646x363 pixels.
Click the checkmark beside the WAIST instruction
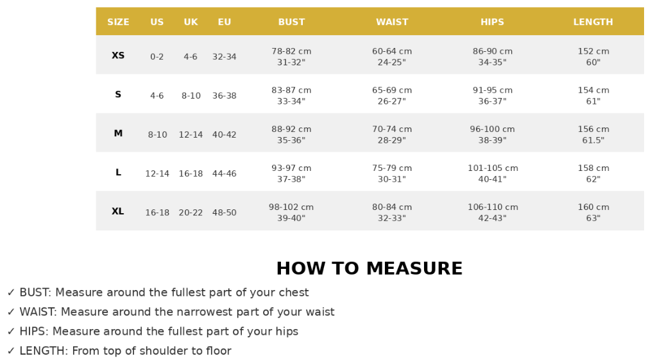11,312
